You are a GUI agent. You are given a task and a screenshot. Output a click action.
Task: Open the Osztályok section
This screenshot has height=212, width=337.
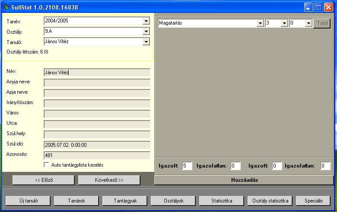coord(173,201)
